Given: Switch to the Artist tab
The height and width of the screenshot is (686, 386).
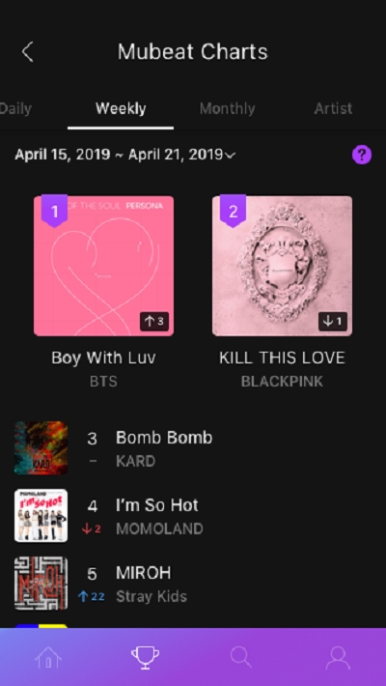Looking at the screenshot, I should [333, 108].
